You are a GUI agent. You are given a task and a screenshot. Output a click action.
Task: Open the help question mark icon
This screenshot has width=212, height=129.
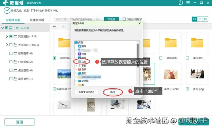tap(181, 2)
